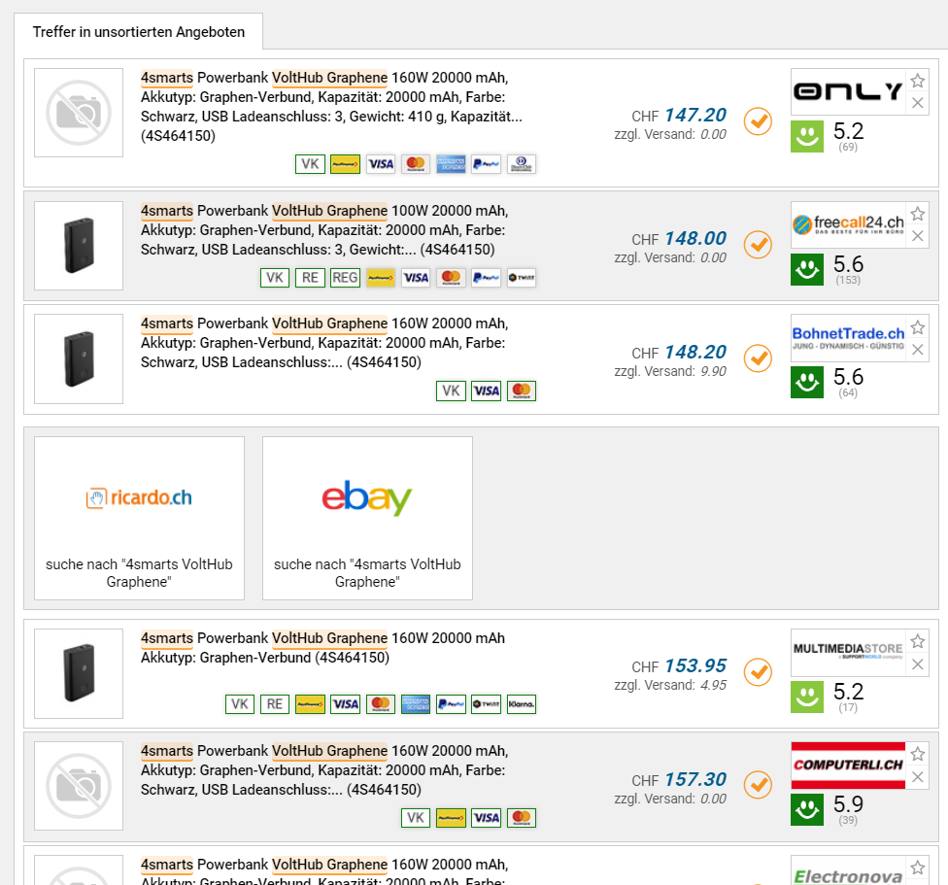Viewport: 948px width, 885px height.
Task: Open the green smiley rating for freecall24.ch
Action: (807, 270)
